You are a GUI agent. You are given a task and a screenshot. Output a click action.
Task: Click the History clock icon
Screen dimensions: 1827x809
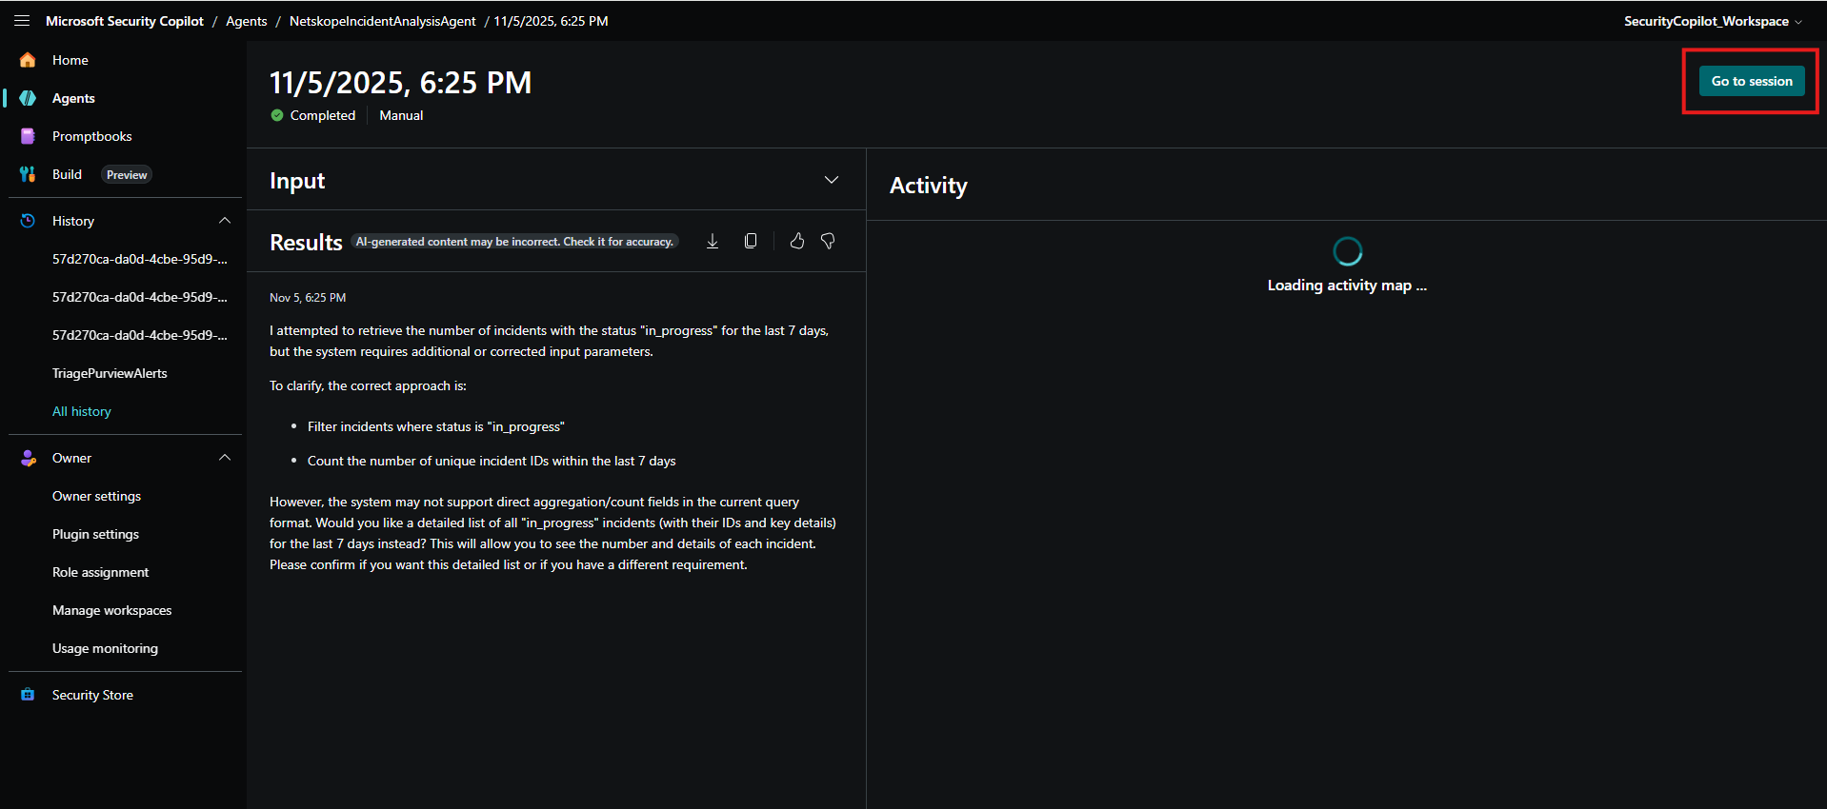[x=28, y=221]
